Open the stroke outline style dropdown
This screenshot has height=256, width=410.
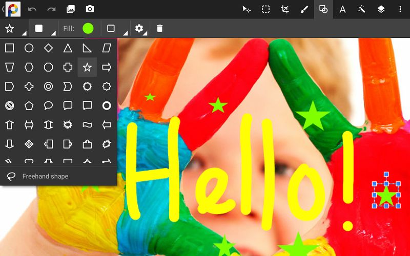(x=117, y=28)
